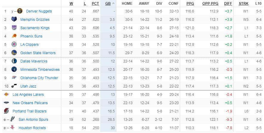Viewport: 264px width, 133px height.
Task: Click the Golden State Warriors logo
Action: [x=14, y=53]
